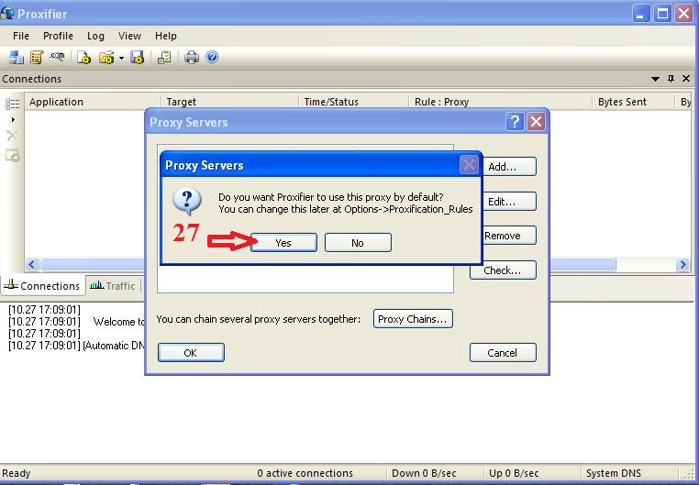Switch to the Connections tab
The image size is (699, 485).
point(43,286)
